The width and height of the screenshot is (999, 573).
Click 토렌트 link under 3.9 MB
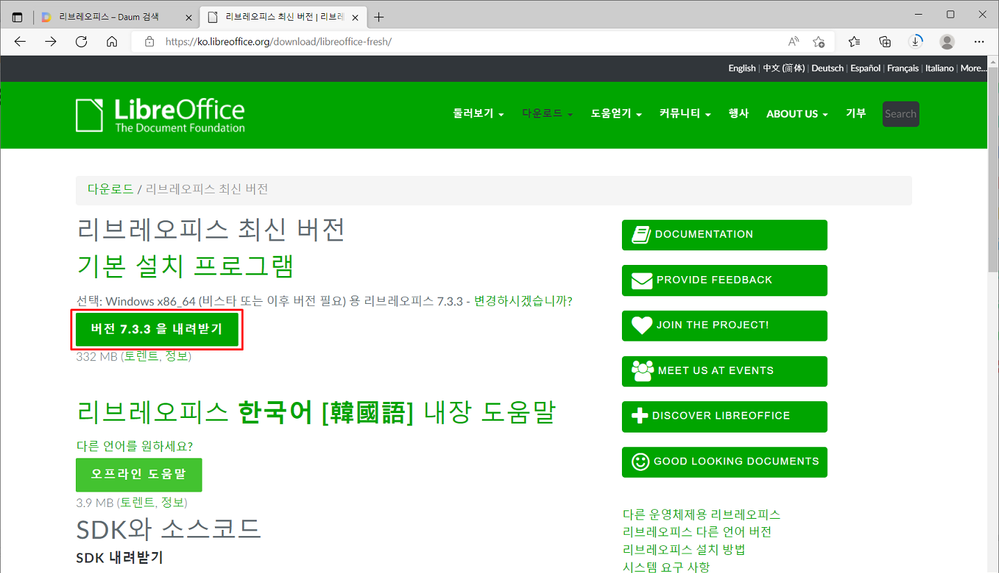pos(137,502)
